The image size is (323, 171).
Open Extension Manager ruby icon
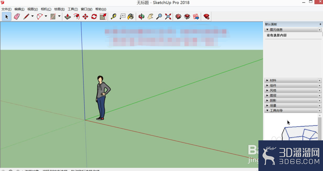(x=206, y=16)
